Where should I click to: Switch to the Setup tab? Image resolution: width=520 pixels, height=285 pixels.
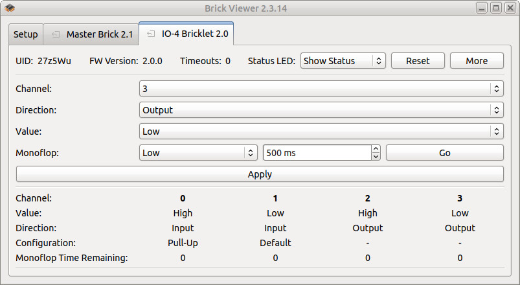(26, 34)
